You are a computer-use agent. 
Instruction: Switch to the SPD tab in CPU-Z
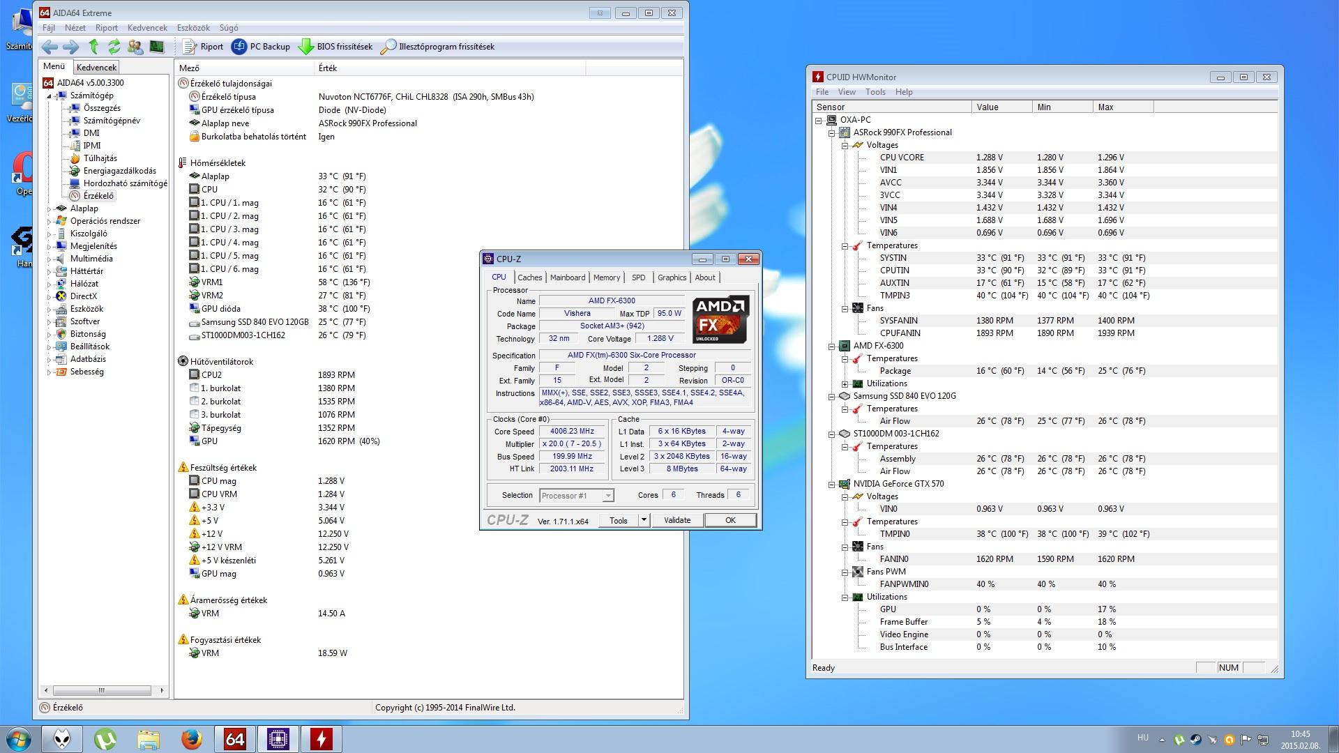pos(639,277)
